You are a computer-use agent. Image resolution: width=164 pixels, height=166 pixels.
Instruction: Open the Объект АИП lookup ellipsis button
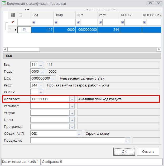click(80, 133)
